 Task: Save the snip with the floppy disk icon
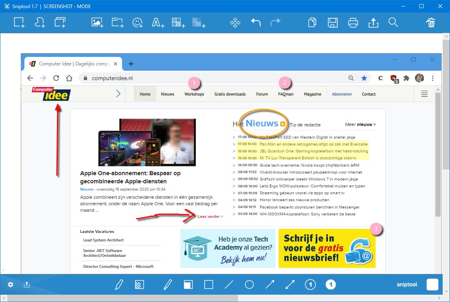[x=333, y=23]
